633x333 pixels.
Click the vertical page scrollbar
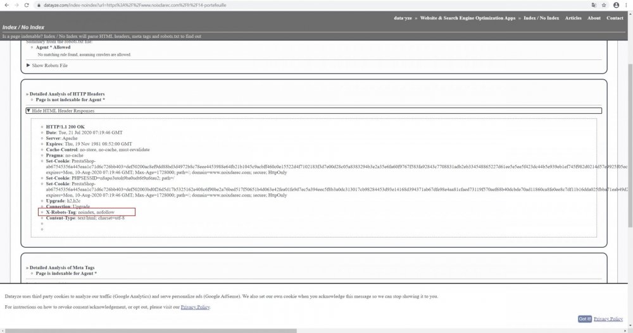[x=630, y=145]
